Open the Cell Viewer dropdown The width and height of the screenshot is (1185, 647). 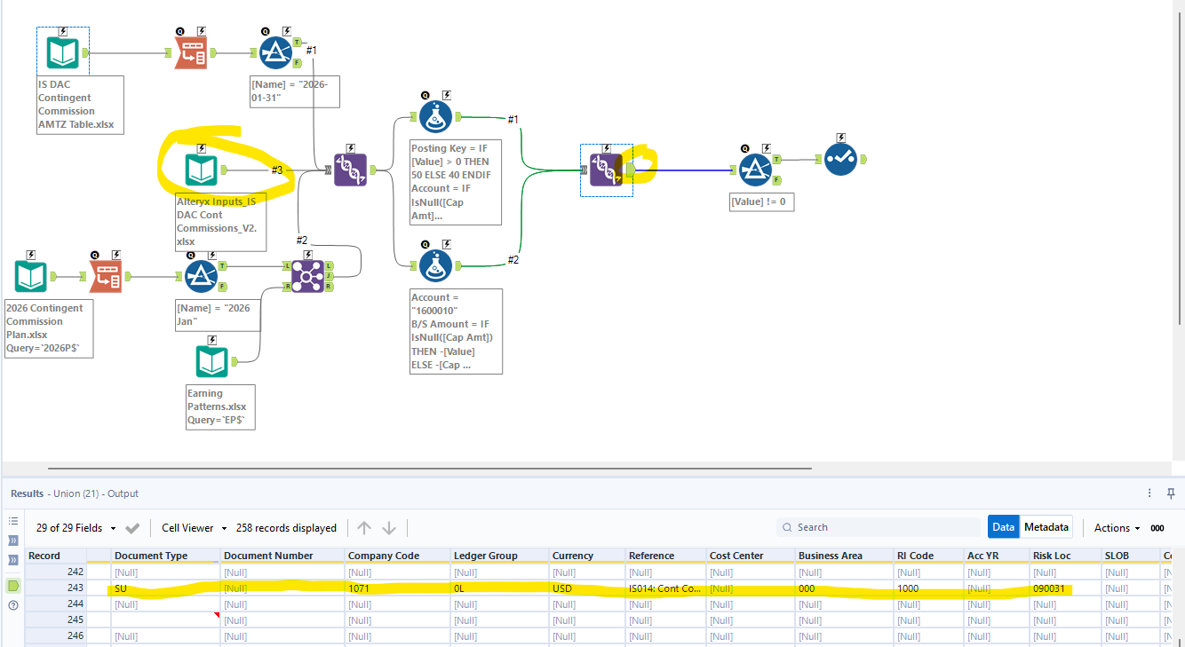(x=193, y=527)
